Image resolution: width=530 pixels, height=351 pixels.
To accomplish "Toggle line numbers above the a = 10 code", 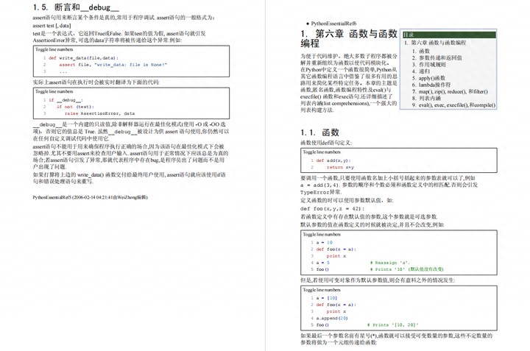I will (322, 235).
